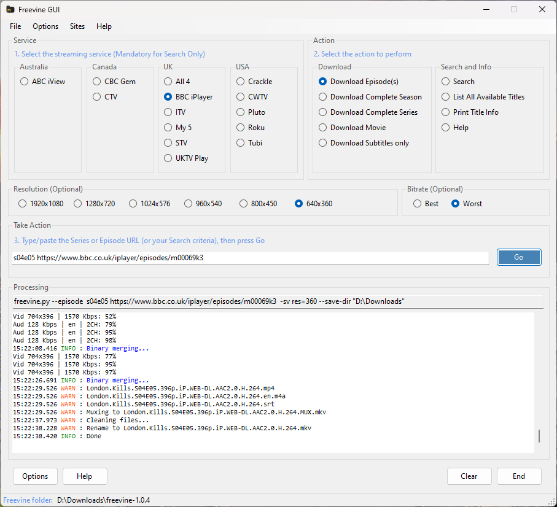Click the Freevine app icon in title bar
This screenshot has height=507, width=557.
pos(10,9)
